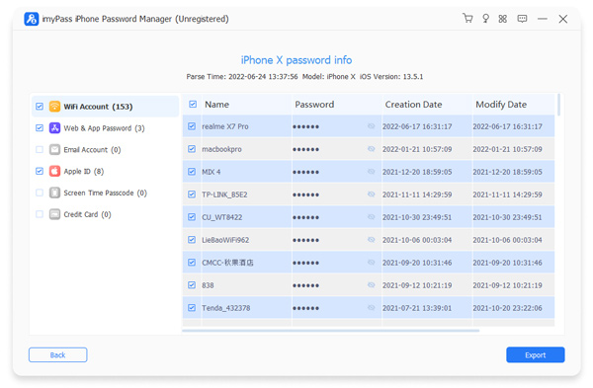Sort by the Creation Date column header
593x388 pixels.
(413, 105)
